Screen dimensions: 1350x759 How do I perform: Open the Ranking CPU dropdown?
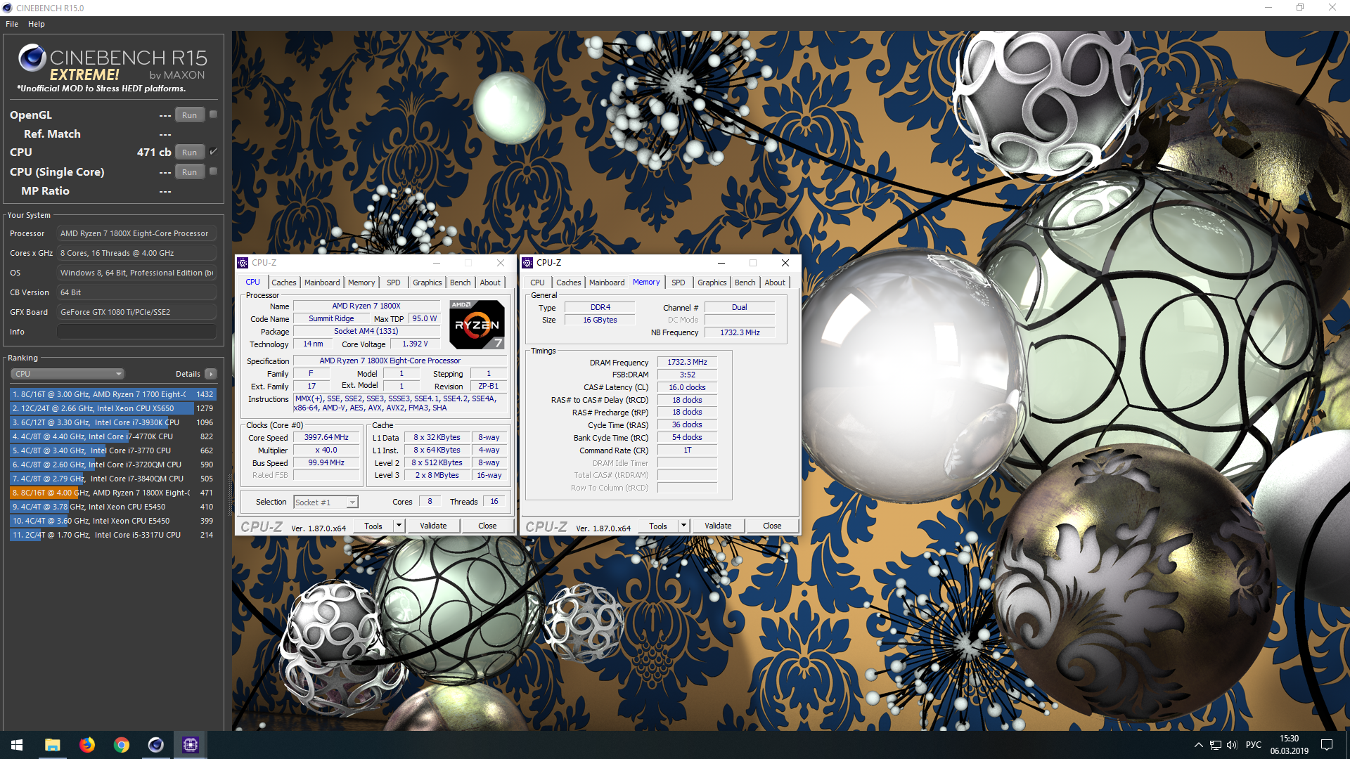coord(67,374)
